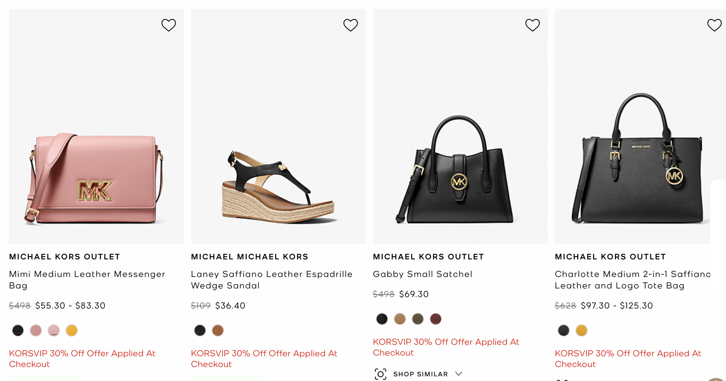Choose yellow color for Mimi Messenger Bag

click(x=72, y=330)
